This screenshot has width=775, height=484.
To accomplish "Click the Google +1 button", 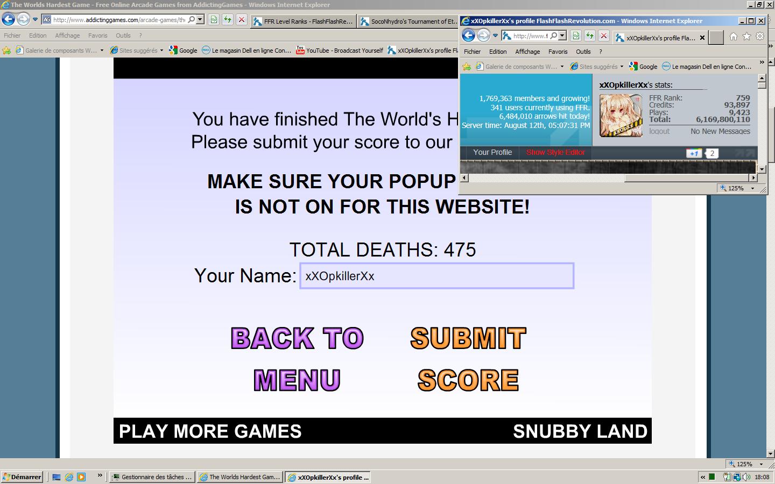I will [x=694, y=153].
